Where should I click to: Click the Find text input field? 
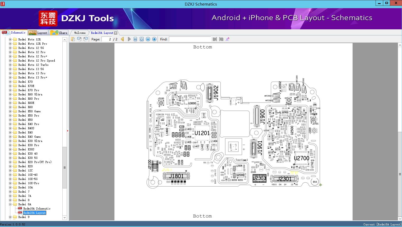[190, 39]
